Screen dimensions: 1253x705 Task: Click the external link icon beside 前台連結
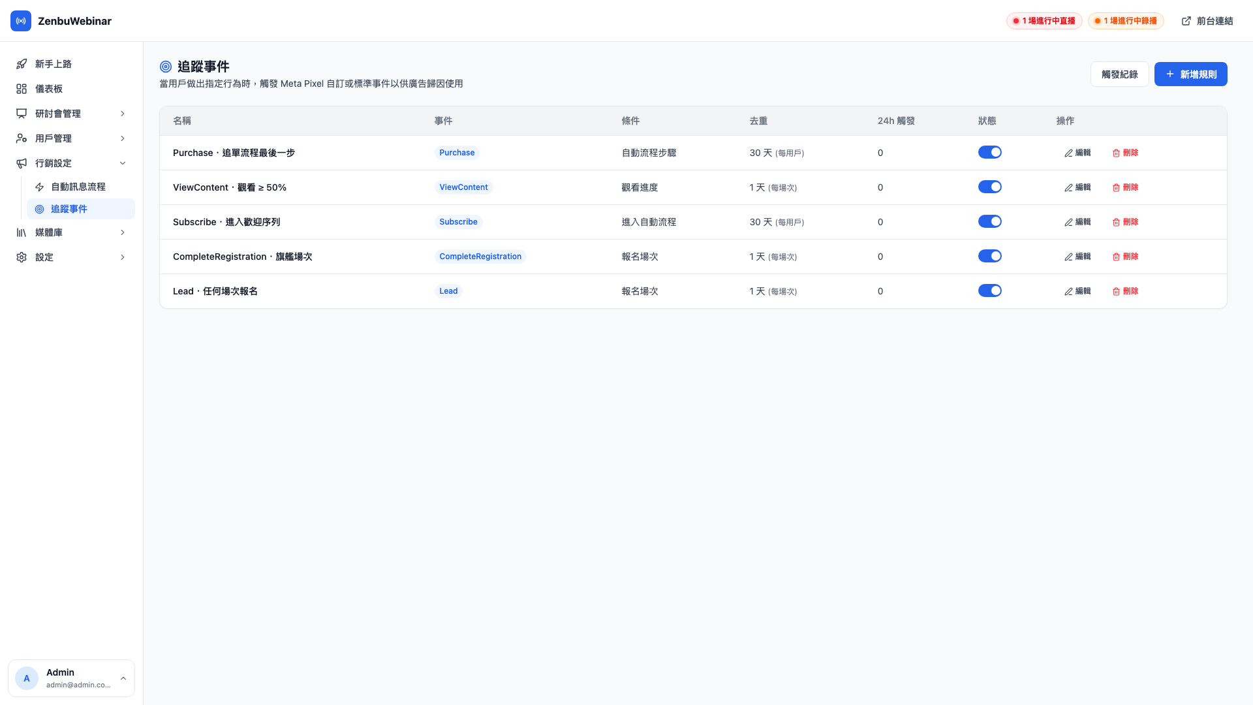pos(1186,21)
